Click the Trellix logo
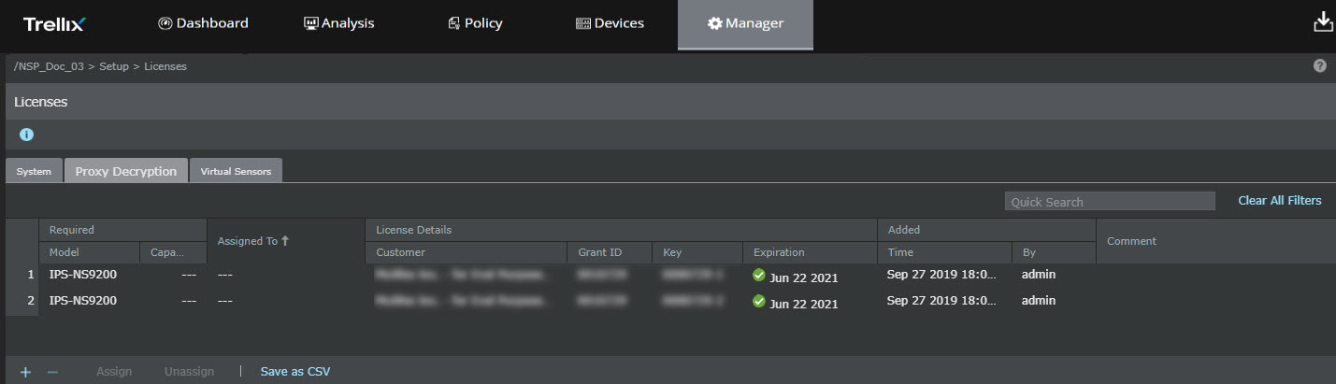This screenshot has width=1336, height=384. pos(54,24)
